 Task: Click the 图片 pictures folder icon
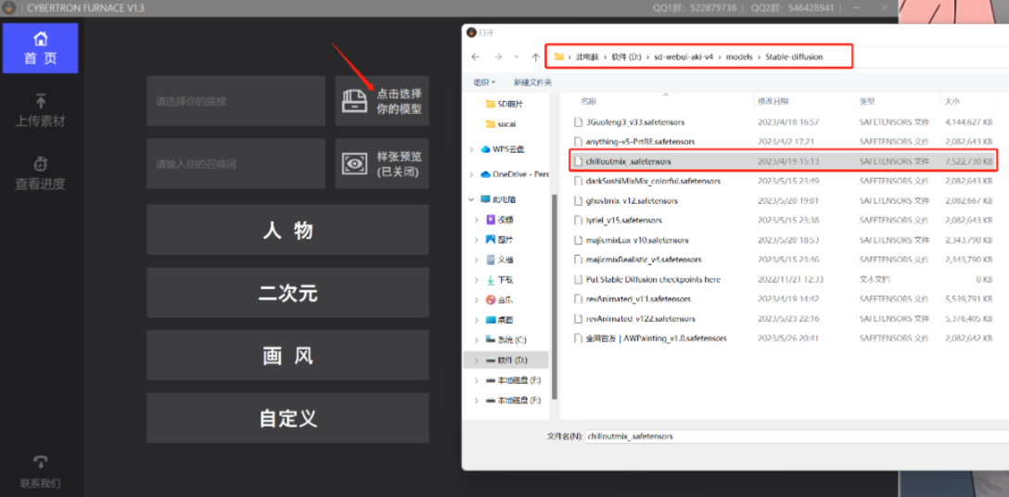tap(491, 240)
